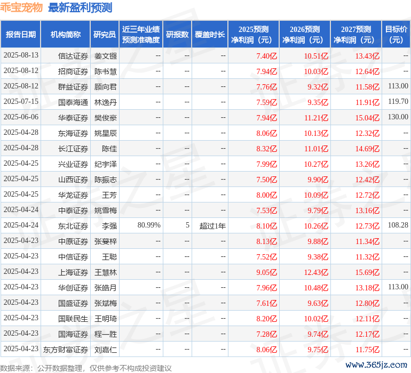Click the 2025-08-13 date cell
The height and width of the screenshot is (373, 411).
coord(21,55)
